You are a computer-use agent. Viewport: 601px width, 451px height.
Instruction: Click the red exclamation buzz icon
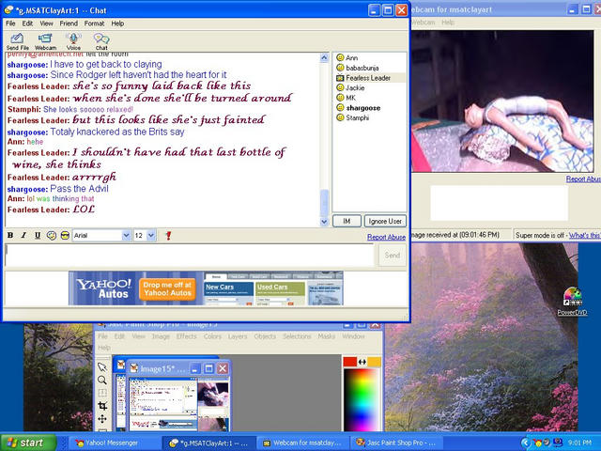[168, 236]
